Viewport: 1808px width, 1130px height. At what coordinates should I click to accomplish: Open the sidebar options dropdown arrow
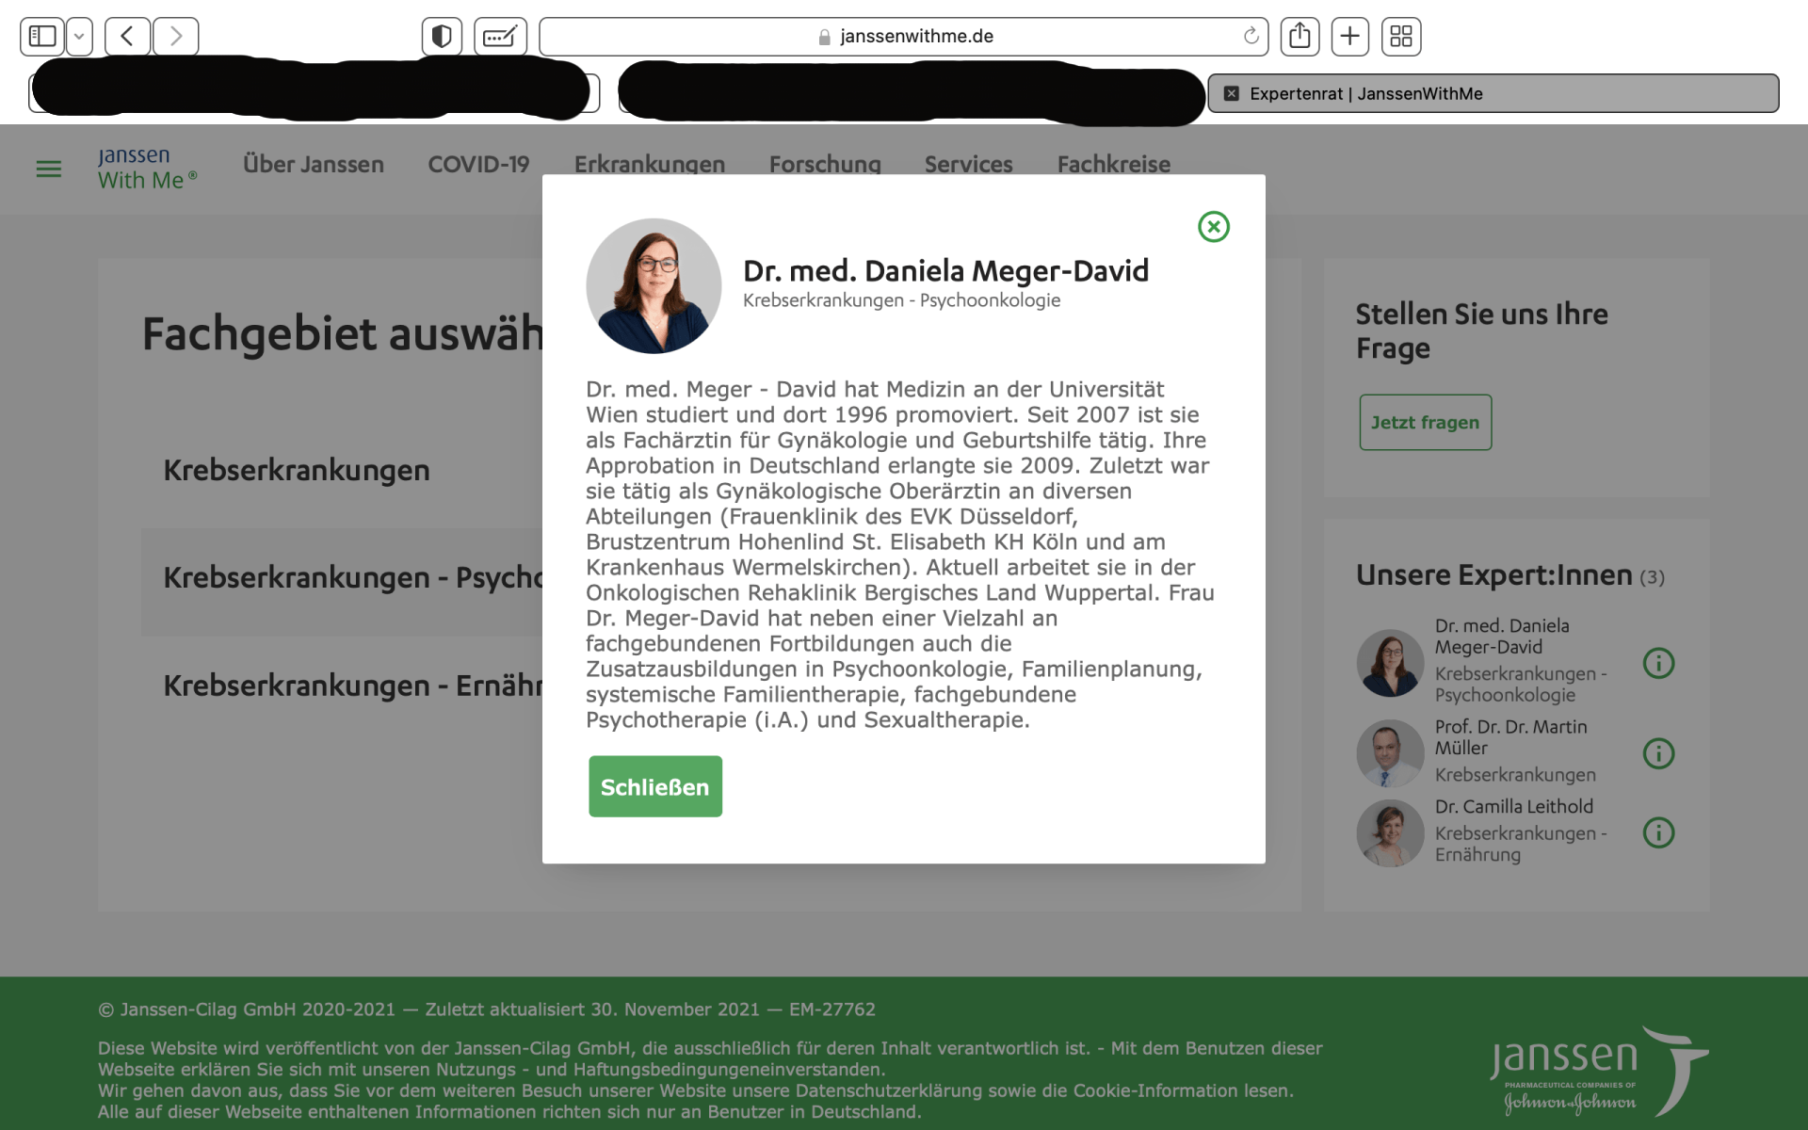(x=80, y=37)
